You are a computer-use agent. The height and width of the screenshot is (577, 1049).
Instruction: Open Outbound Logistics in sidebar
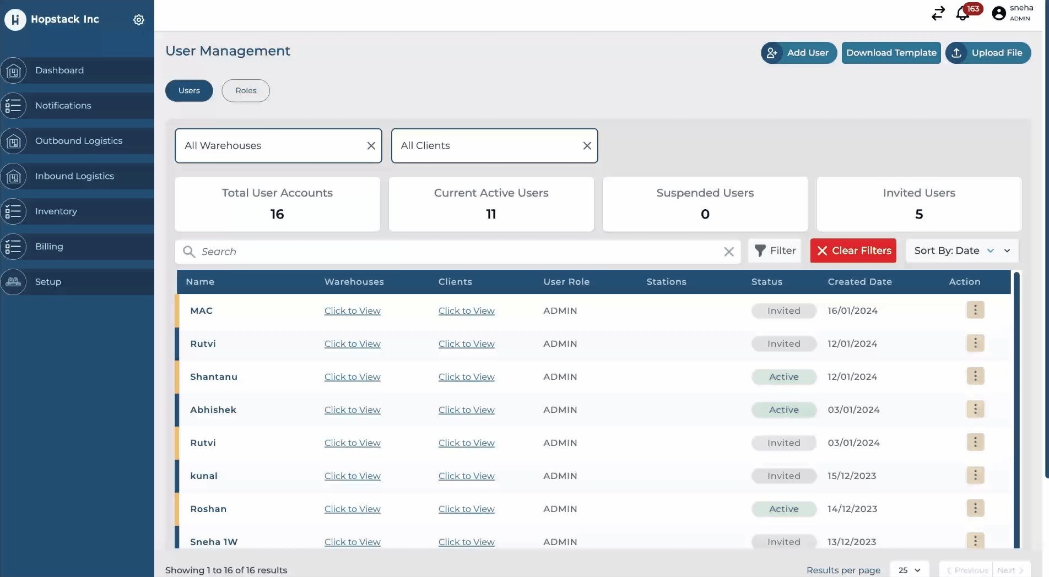pyautogui.click(x=79, y=141)
